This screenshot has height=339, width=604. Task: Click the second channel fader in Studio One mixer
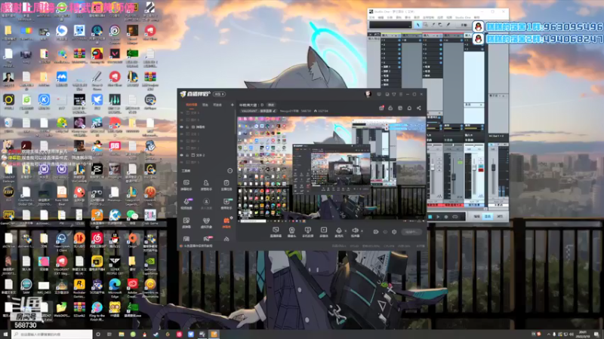click(x=454, y=177)
